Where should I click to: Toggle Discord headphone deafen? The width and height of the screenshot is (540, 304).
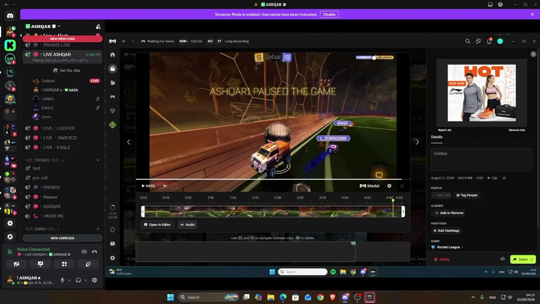[78, 280]
